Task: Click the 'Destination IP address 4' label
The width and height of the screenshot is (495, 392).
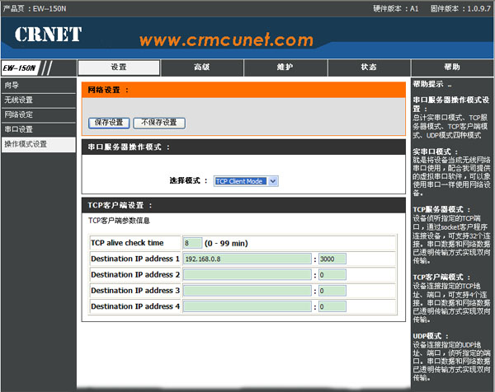Action: point(135,306)
